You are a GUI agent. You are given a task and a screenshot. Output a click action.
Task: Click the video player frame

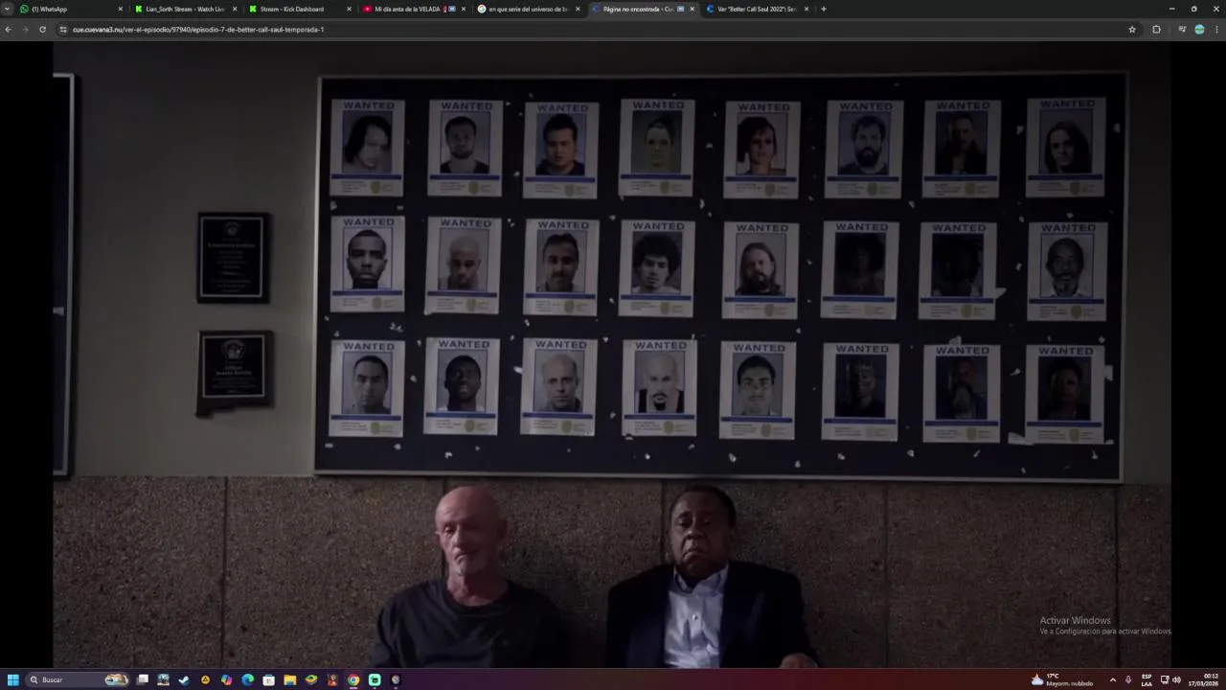click(x=613, y=355)
